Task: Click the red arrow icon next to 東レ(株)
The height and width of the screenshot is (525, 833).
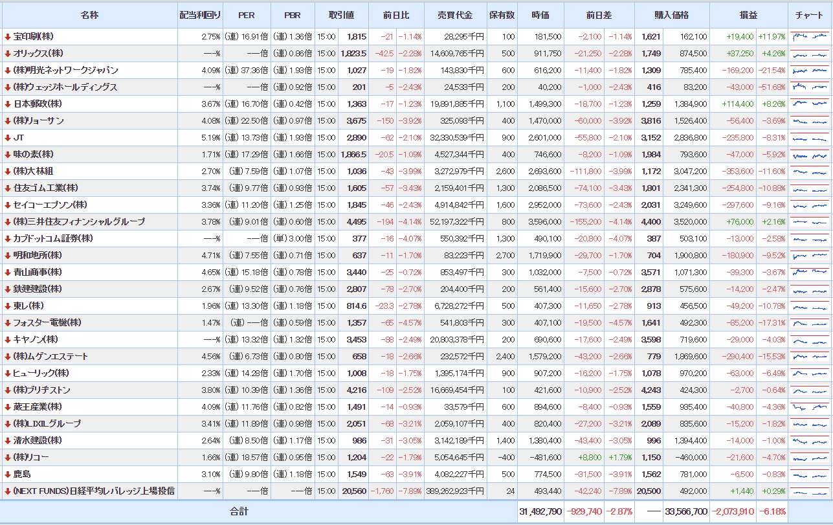Action: (x=7, y=306)
